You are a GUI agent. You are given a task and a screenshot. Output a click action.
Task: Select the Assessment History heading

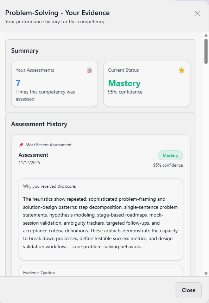coord(39,124)
